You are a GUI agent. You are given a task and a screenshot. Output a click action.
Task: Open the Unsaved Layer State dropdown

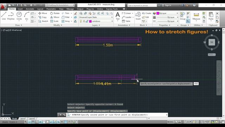pyautogui.click(x=96, y=17)
